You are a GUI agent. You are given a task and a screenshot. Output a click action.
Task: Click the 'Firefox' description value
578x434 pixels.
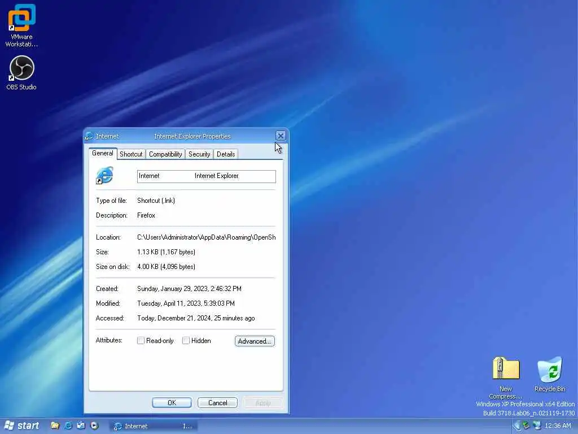pyautogui.click(x=146, y=215)
